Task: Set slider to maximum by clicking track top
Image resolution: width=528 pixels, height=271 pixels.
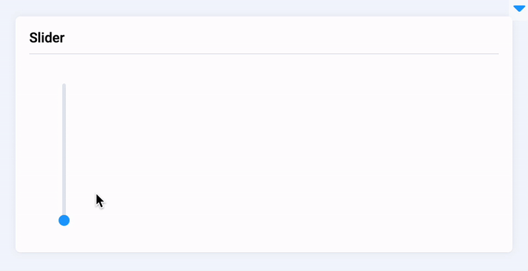Action: 64,85
